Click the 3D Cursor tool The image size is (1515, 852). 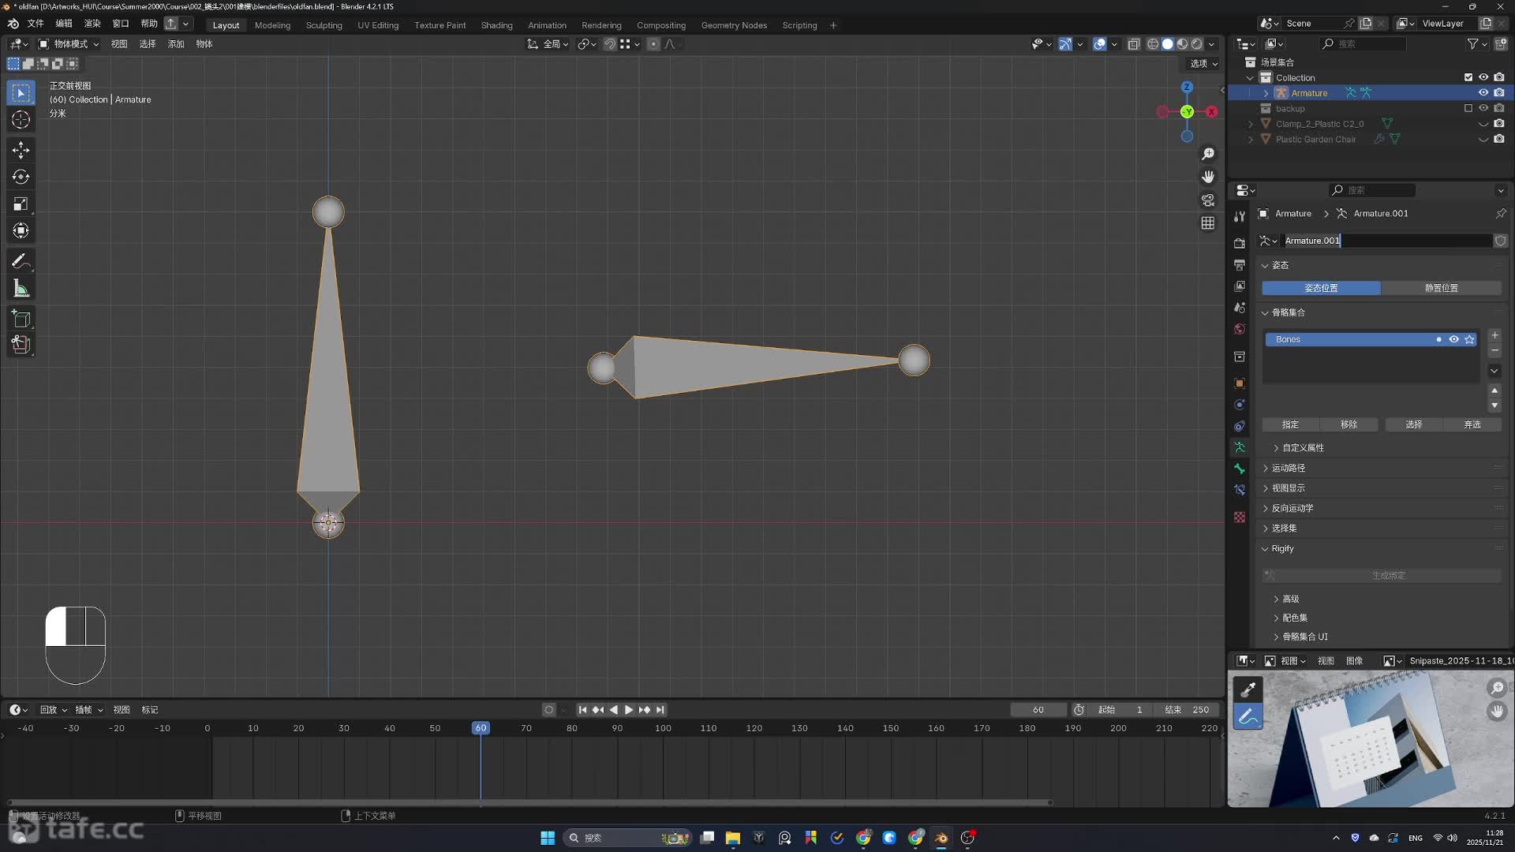click(x=21, y=120)
